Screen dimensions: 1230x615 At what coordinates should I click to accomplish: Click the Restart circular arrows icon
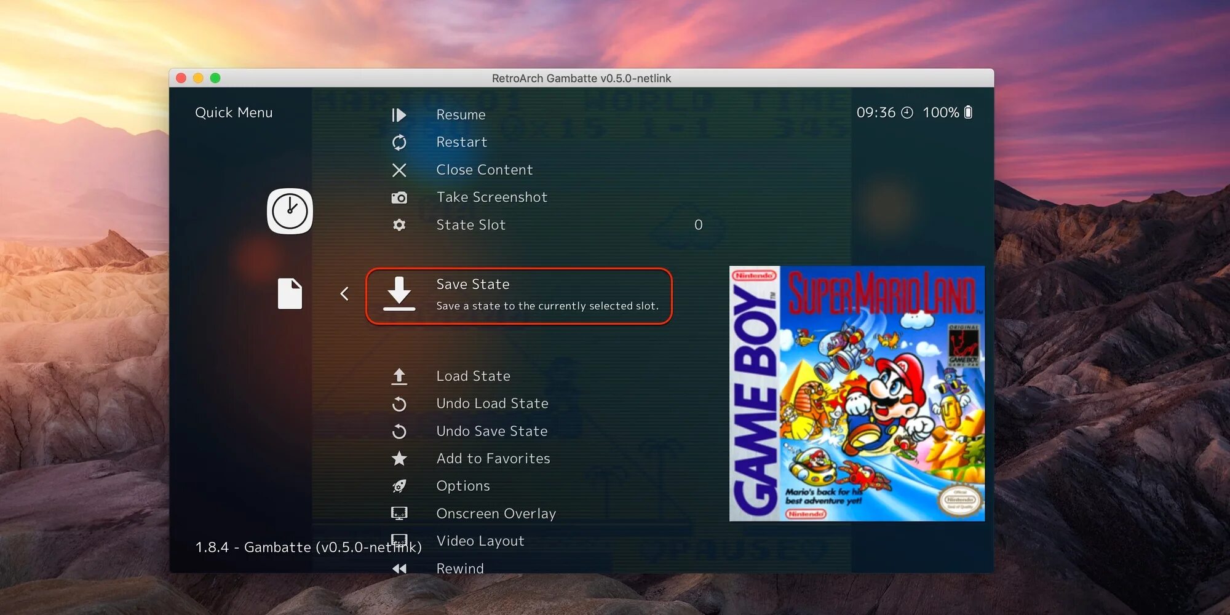pos(399,143)
